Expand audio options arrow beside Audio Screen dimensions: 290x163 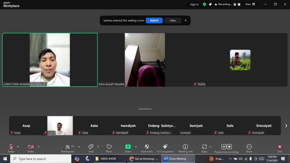(x=18, y=147)
